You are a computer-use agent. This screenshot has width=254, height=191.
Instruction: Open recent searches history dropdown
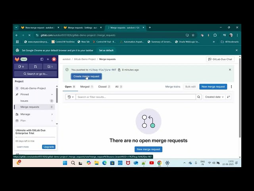point(71,97)
